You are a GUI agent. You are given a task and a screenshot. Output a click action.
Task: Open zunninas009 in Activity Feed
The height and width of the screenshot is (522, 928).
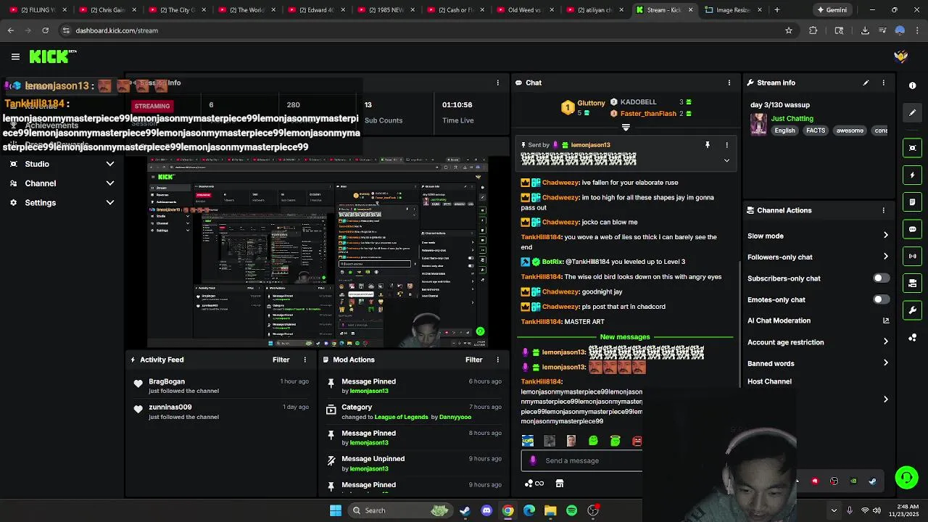(170, 407)
